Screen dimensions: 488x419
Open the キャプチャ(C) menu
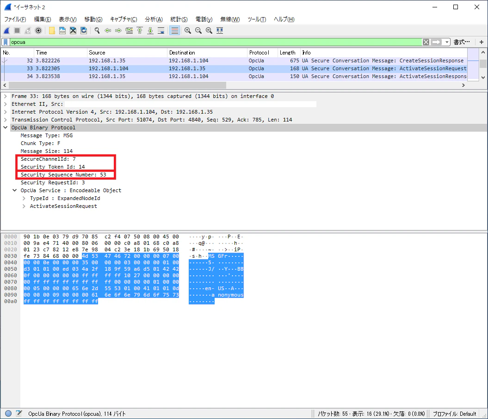pyautogui.click(x=124, y=19)
